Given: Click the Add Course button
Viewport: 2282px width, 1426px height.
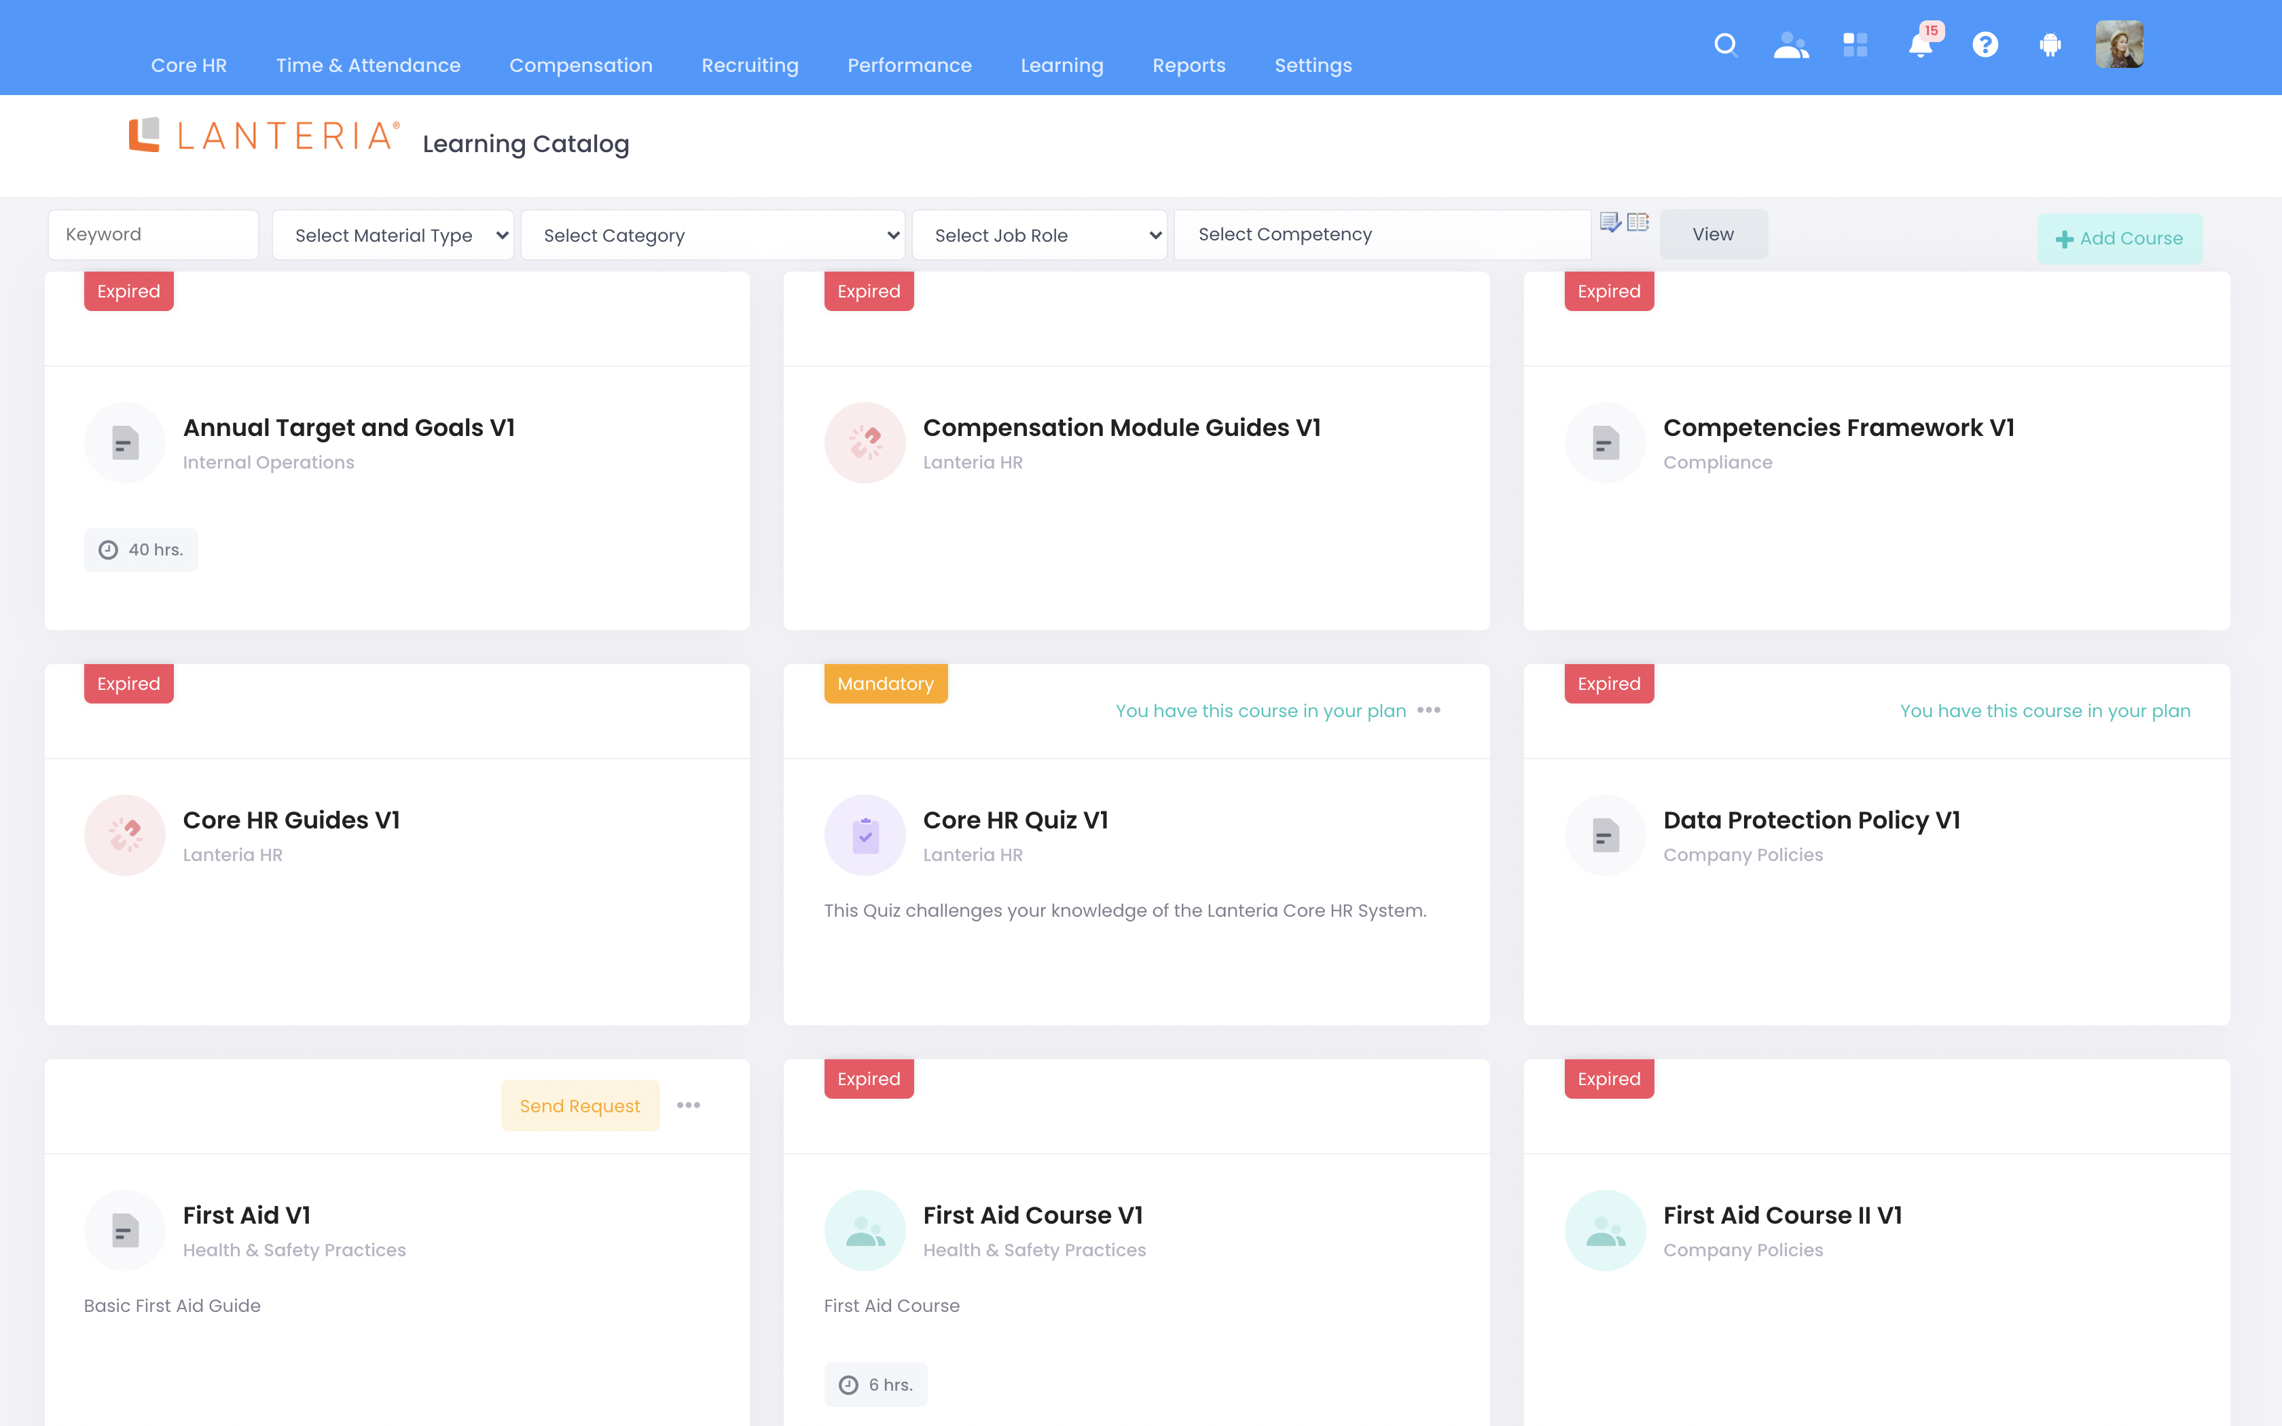Looking at the screenshot, I should (2119, 238).
